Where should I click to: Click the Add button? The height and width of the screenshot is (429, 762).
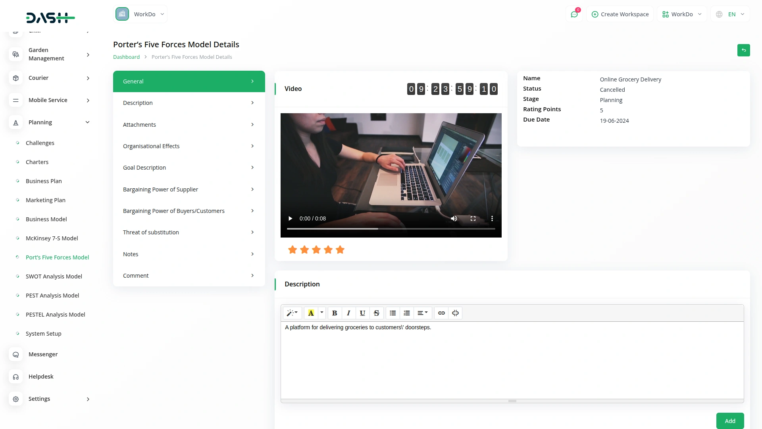tap(729, 421)
